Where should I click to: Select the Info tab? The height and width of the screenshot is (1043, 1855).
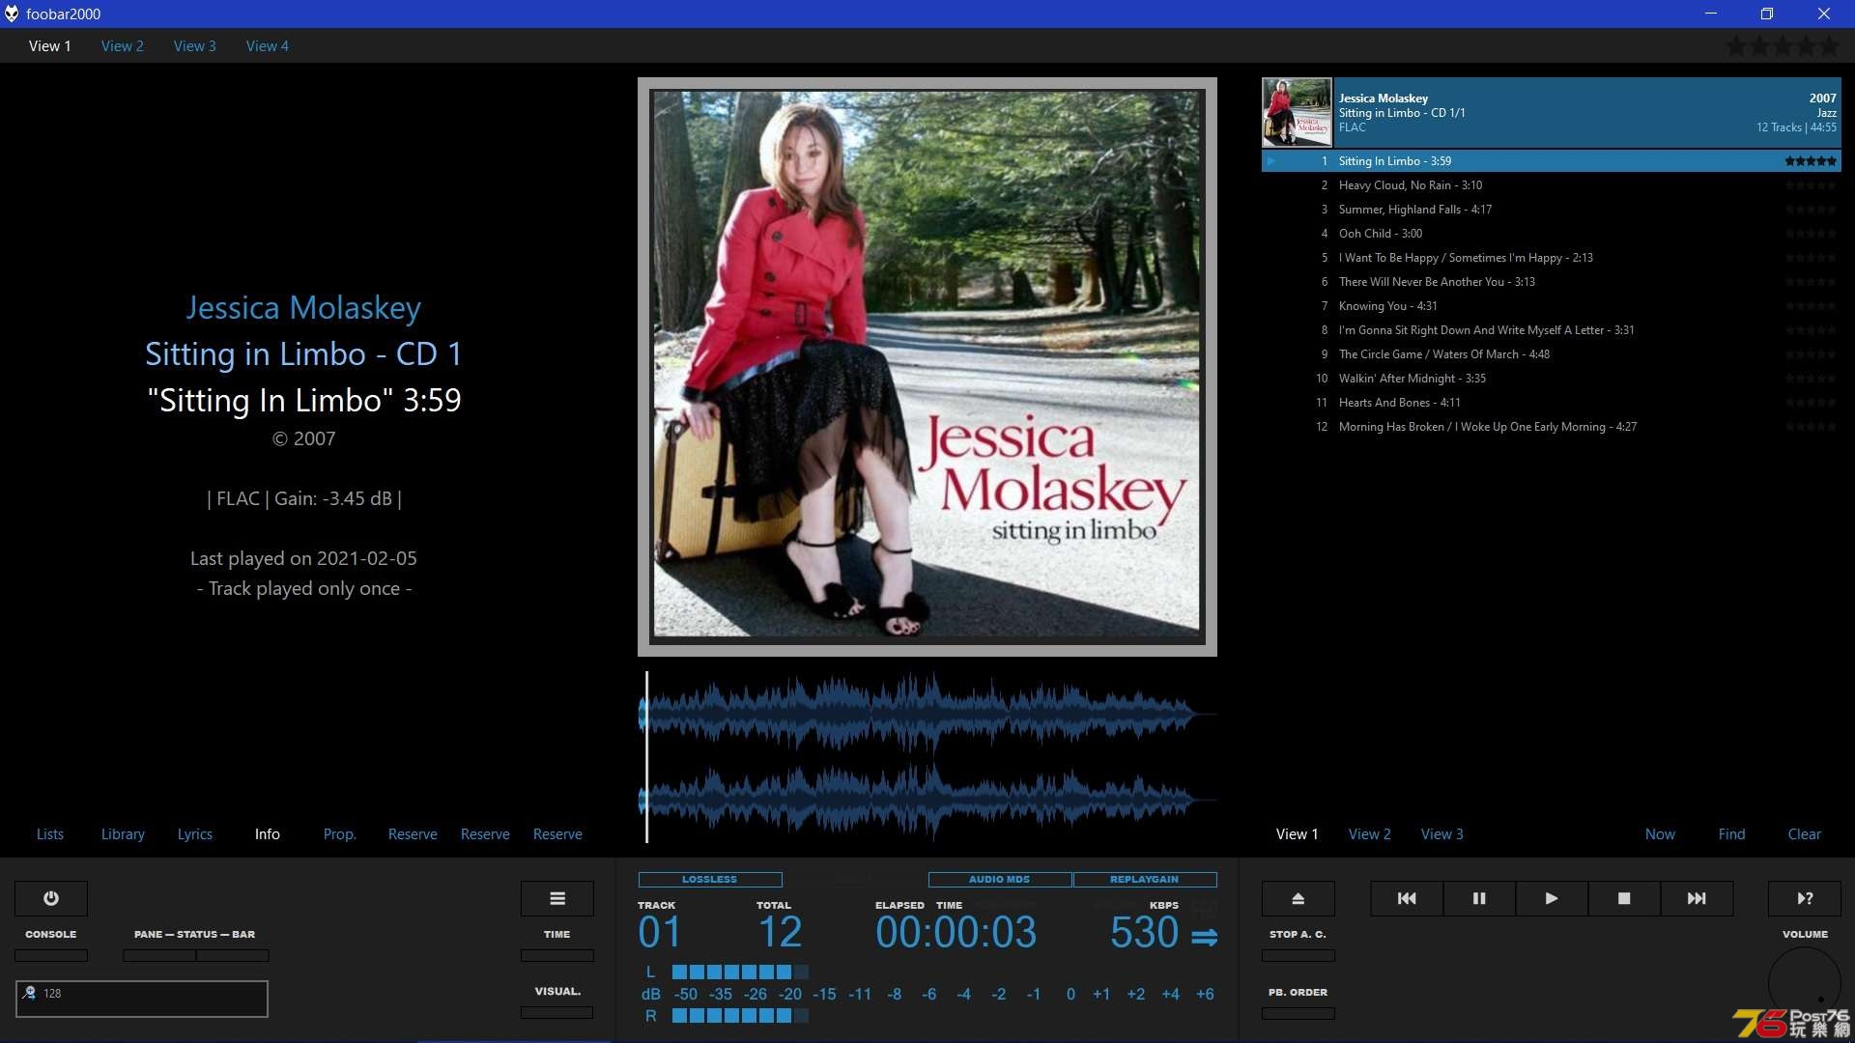(268, 833)
